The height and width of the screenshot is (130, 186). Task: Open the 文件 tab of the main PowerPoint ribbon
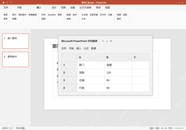6,8
